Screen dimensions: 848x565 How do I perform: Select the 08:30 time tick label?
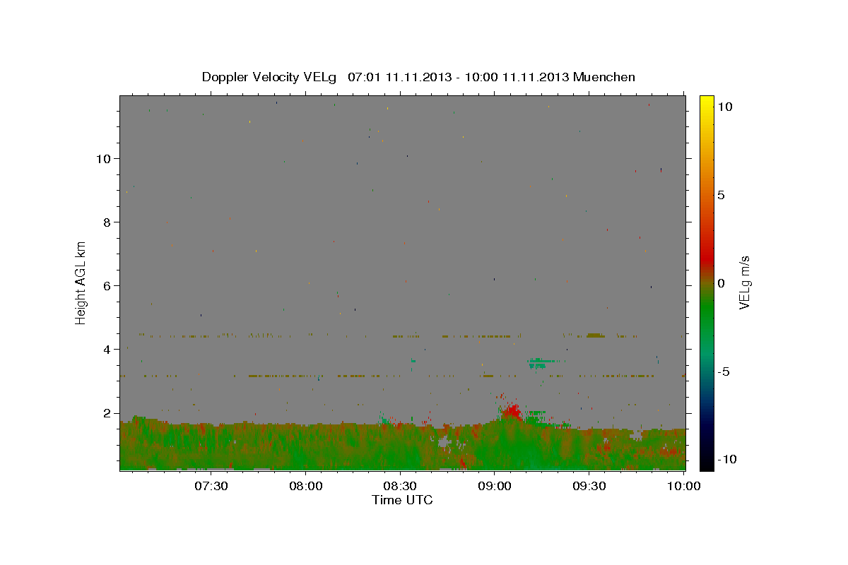click(400, 486)
